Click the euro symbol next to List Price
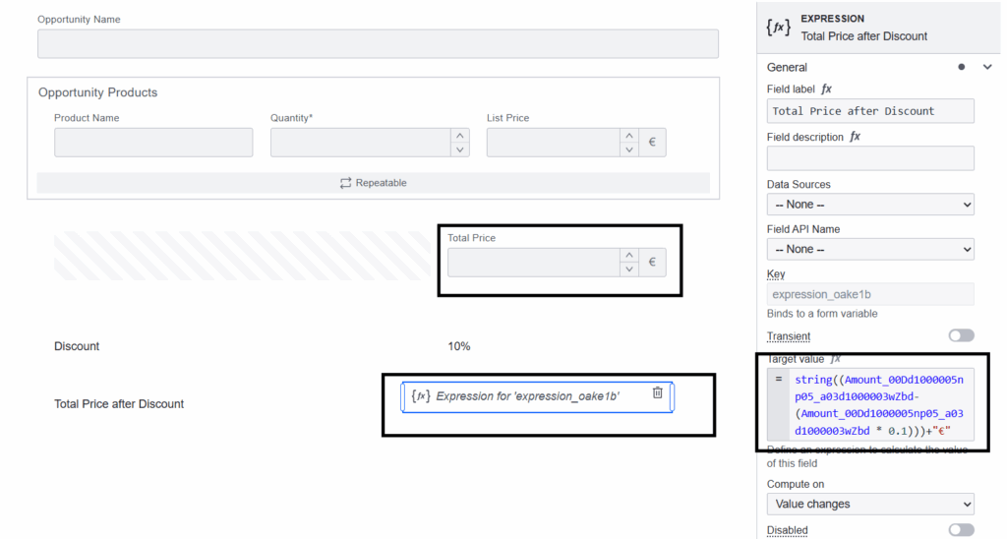Image resolution: width=1007 pixels, height=539 pixels. coord(651,143)
